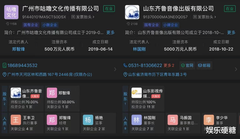The image size is (240, 139).
Task: Expand contact details arrow for 山东齐鲁音像
Action: point(236,69)
